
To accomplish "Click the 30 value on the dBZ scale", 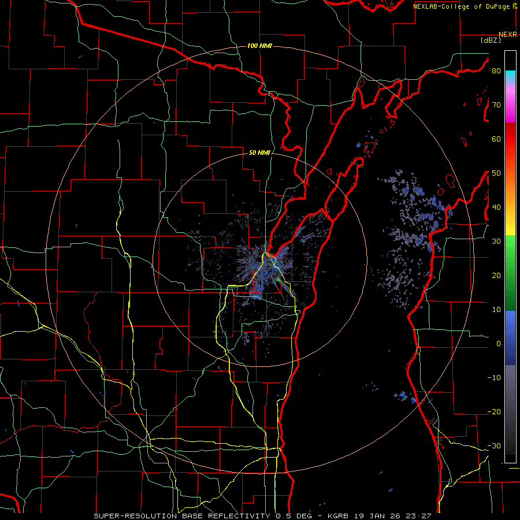I will pyautogui.click(x=496, y=242).
